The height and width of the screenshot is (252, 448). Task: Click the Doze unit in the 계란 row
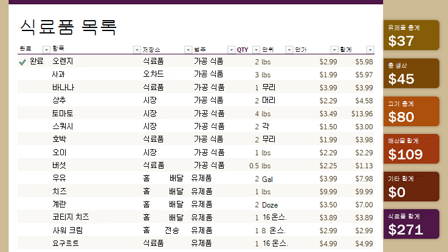point(270,205)
